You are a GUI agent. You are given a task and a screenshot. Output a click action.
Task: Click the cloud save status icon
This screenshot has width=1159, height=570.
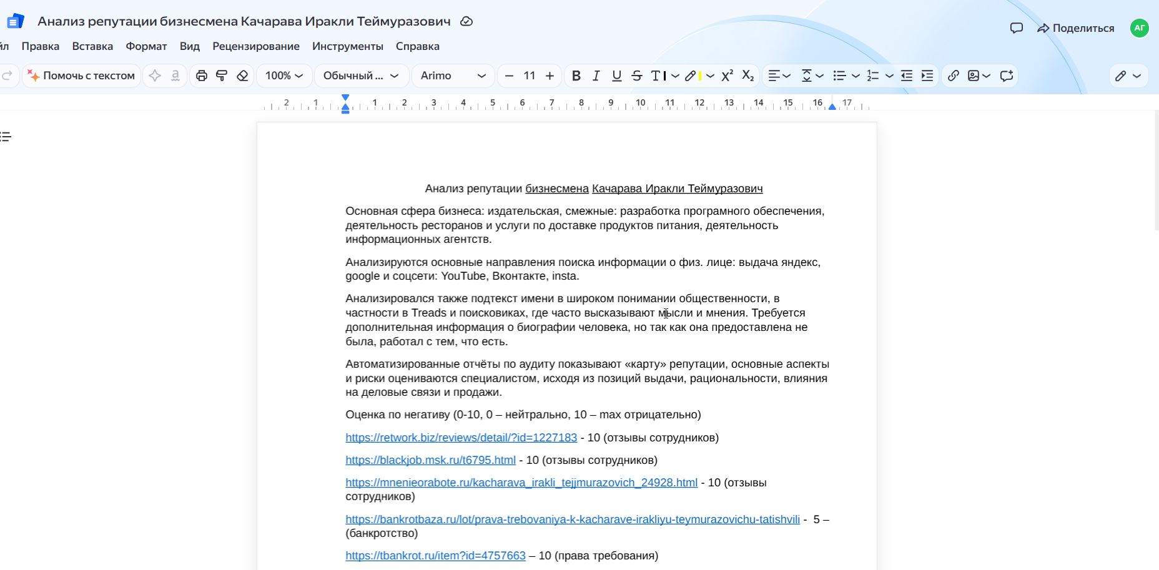(x=466, y=21)
